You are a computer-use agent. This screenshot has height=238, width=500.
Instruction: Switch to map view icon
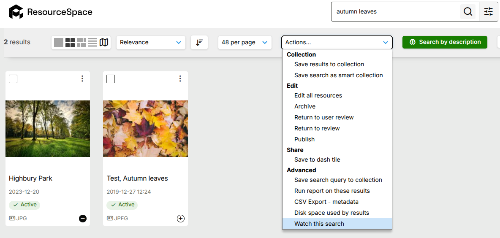[x=104, y=42]
